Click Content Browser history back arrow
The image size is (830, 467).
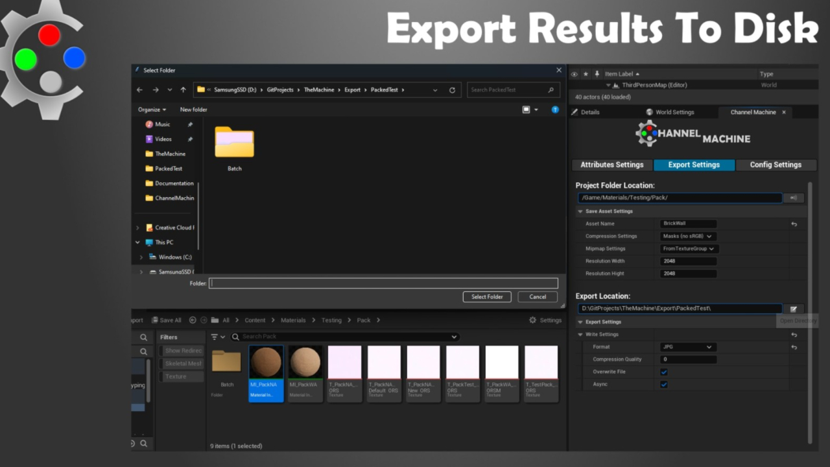coord(193,320)
